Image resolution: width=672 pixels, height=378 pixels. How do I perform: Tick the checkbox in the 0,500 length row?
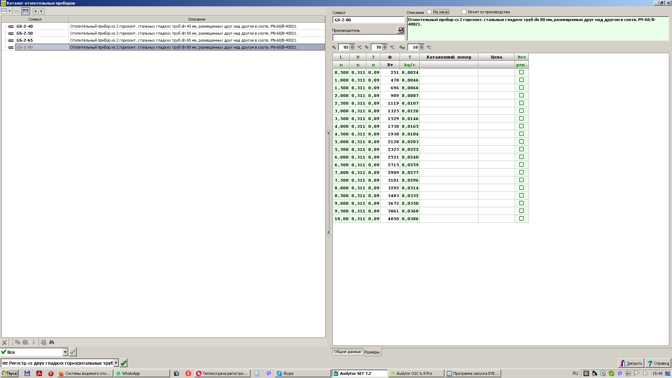(x=521, y=72)
